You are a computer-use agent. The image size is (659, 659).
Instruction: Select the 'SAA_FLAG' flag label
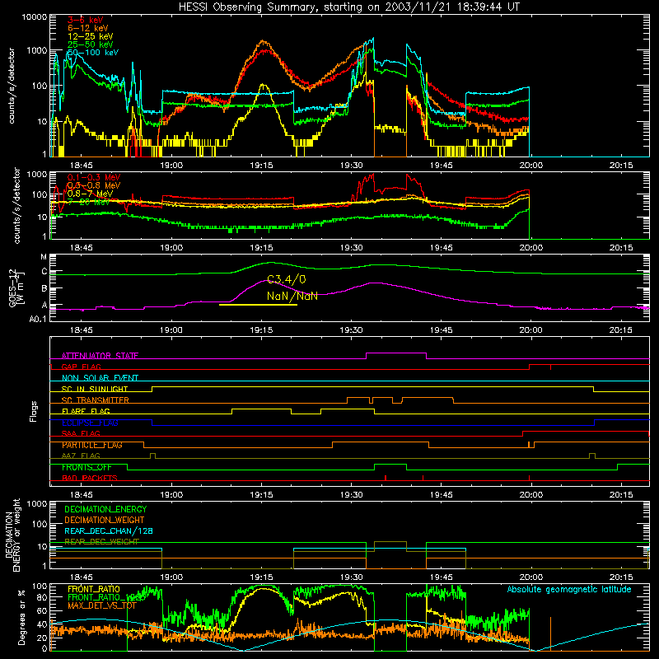tap(81, 434)
